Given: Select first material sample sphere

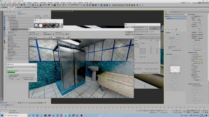Looking at the screenshot, I should pos(36,25).
